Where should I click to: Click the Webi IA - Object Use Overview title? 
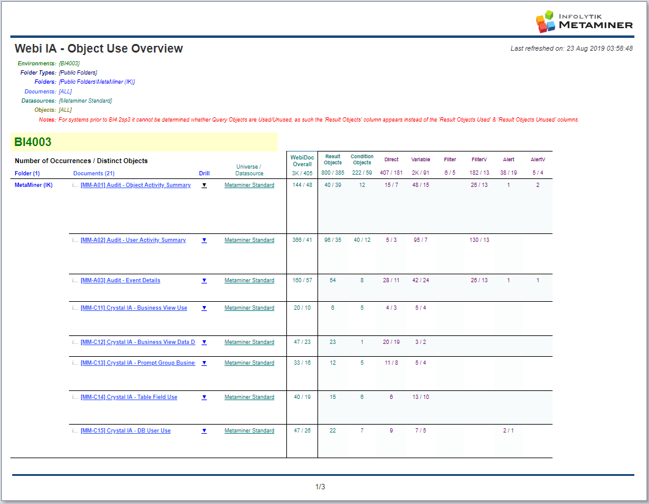pyautogui.click(x=98, y=48)
